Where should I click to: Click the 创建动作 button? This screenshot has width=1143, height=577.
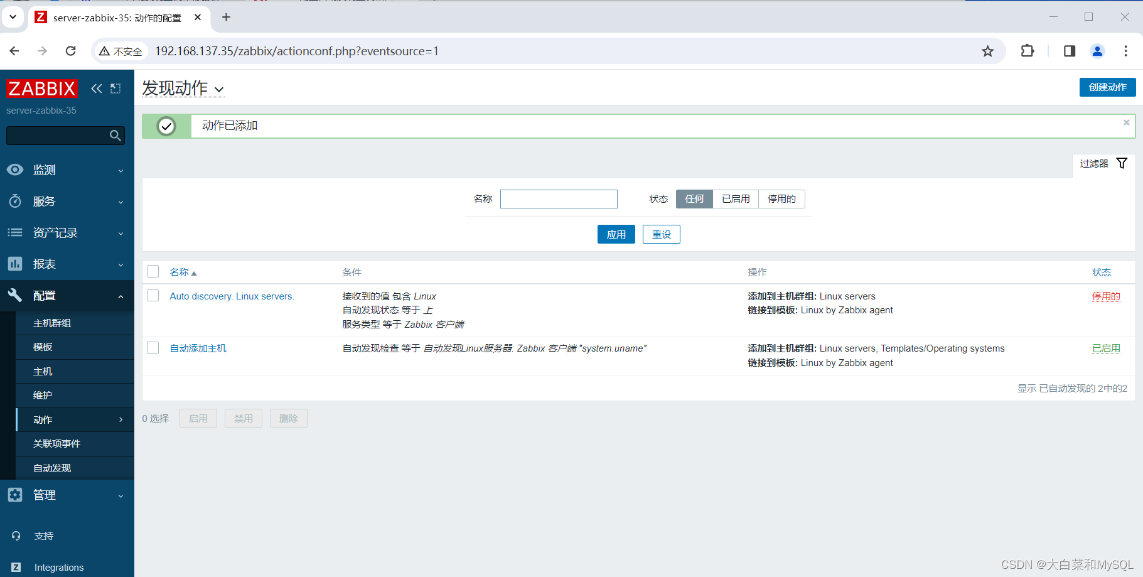[x=1107, y=87]
